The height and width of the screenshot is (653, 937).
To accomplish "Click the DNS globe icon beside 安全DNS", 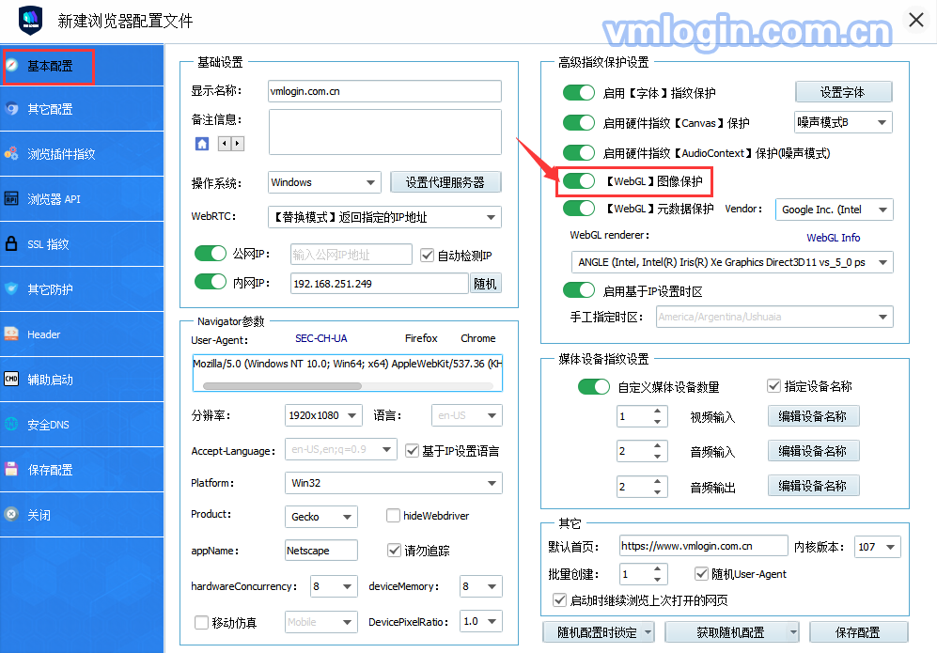I will click(x=11, y=424).
